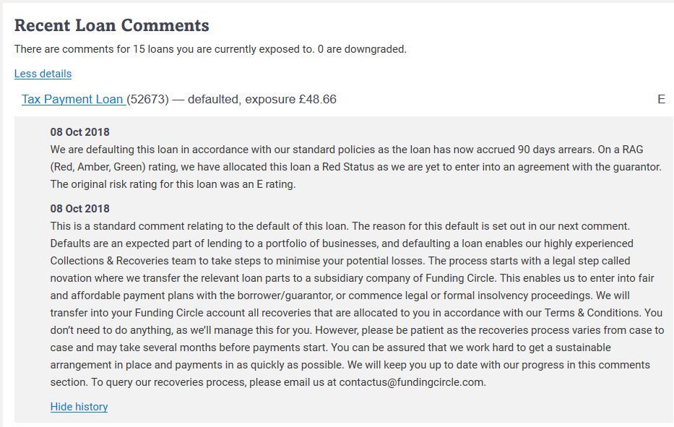Click the contactus@fundingcircle.com email address
Screen dimensions: 674x427
pyautogui.click(x=412, y=382)
